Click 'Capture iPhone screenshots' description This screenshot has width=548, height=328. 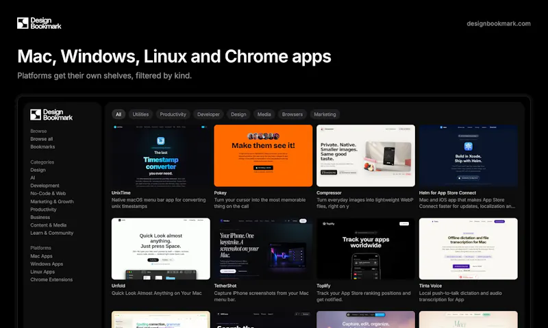(x=261, y=297)
